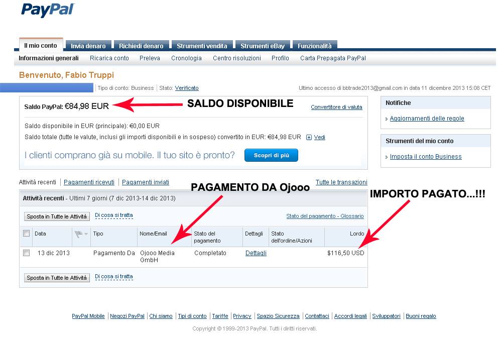
Task: Open Profilo submenu item
Action: click(x=280, y=58)
